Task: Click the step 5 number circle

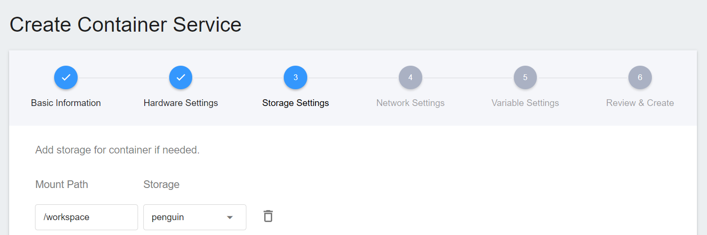Action: pyautogui.click(x=525, y=78)
